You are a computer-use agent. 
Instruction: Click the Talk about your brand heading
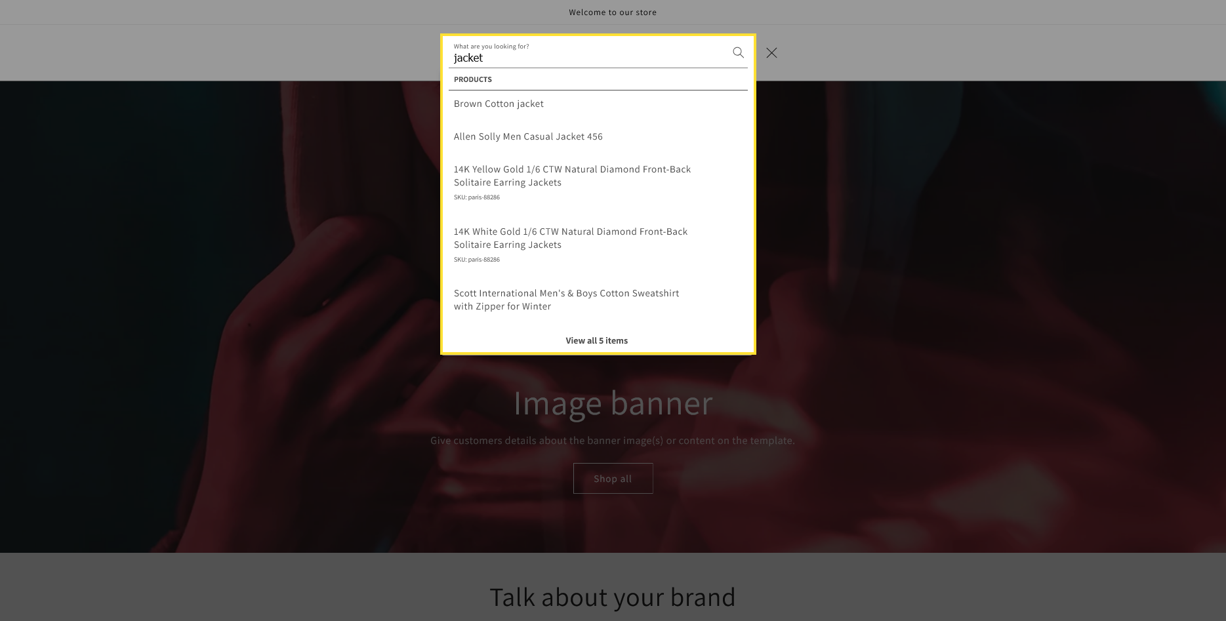tap(612, 597)
